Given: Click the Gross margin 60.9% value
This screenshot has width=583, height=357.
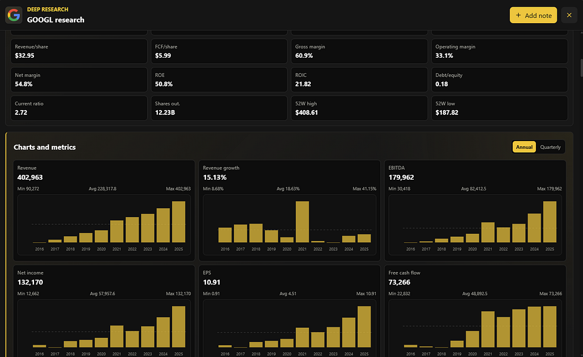Looking at the screenshot, I should pyautogui.click(x=304, y=56).
